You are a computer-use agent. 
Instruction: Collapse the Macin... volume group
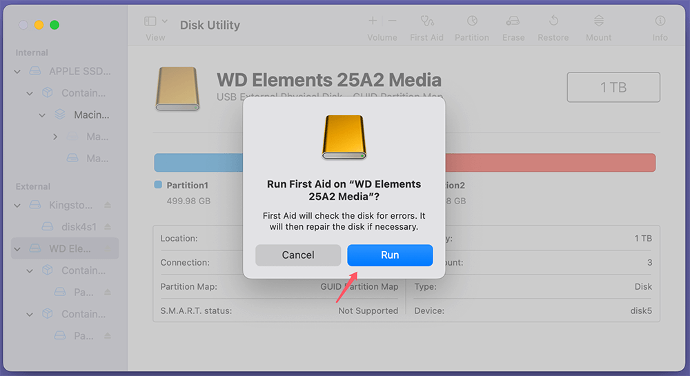coord(42,115)
